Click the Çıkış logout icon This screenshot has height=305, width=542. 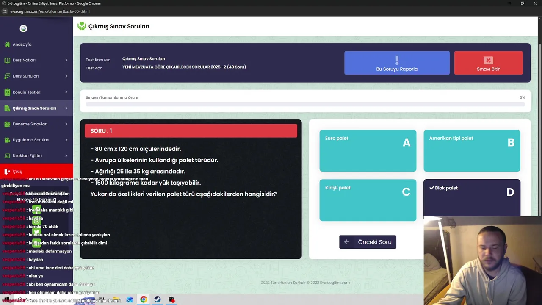7,172
